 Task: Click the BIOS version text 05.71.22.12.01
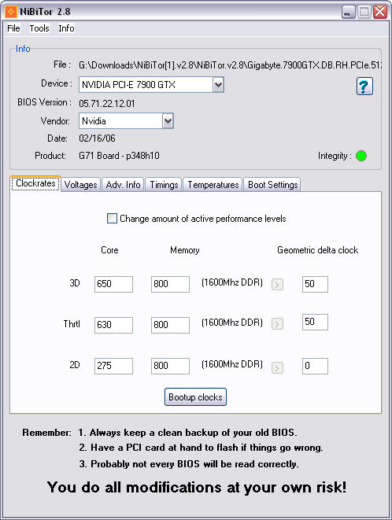pyautogui.click(x=107, y=104)
